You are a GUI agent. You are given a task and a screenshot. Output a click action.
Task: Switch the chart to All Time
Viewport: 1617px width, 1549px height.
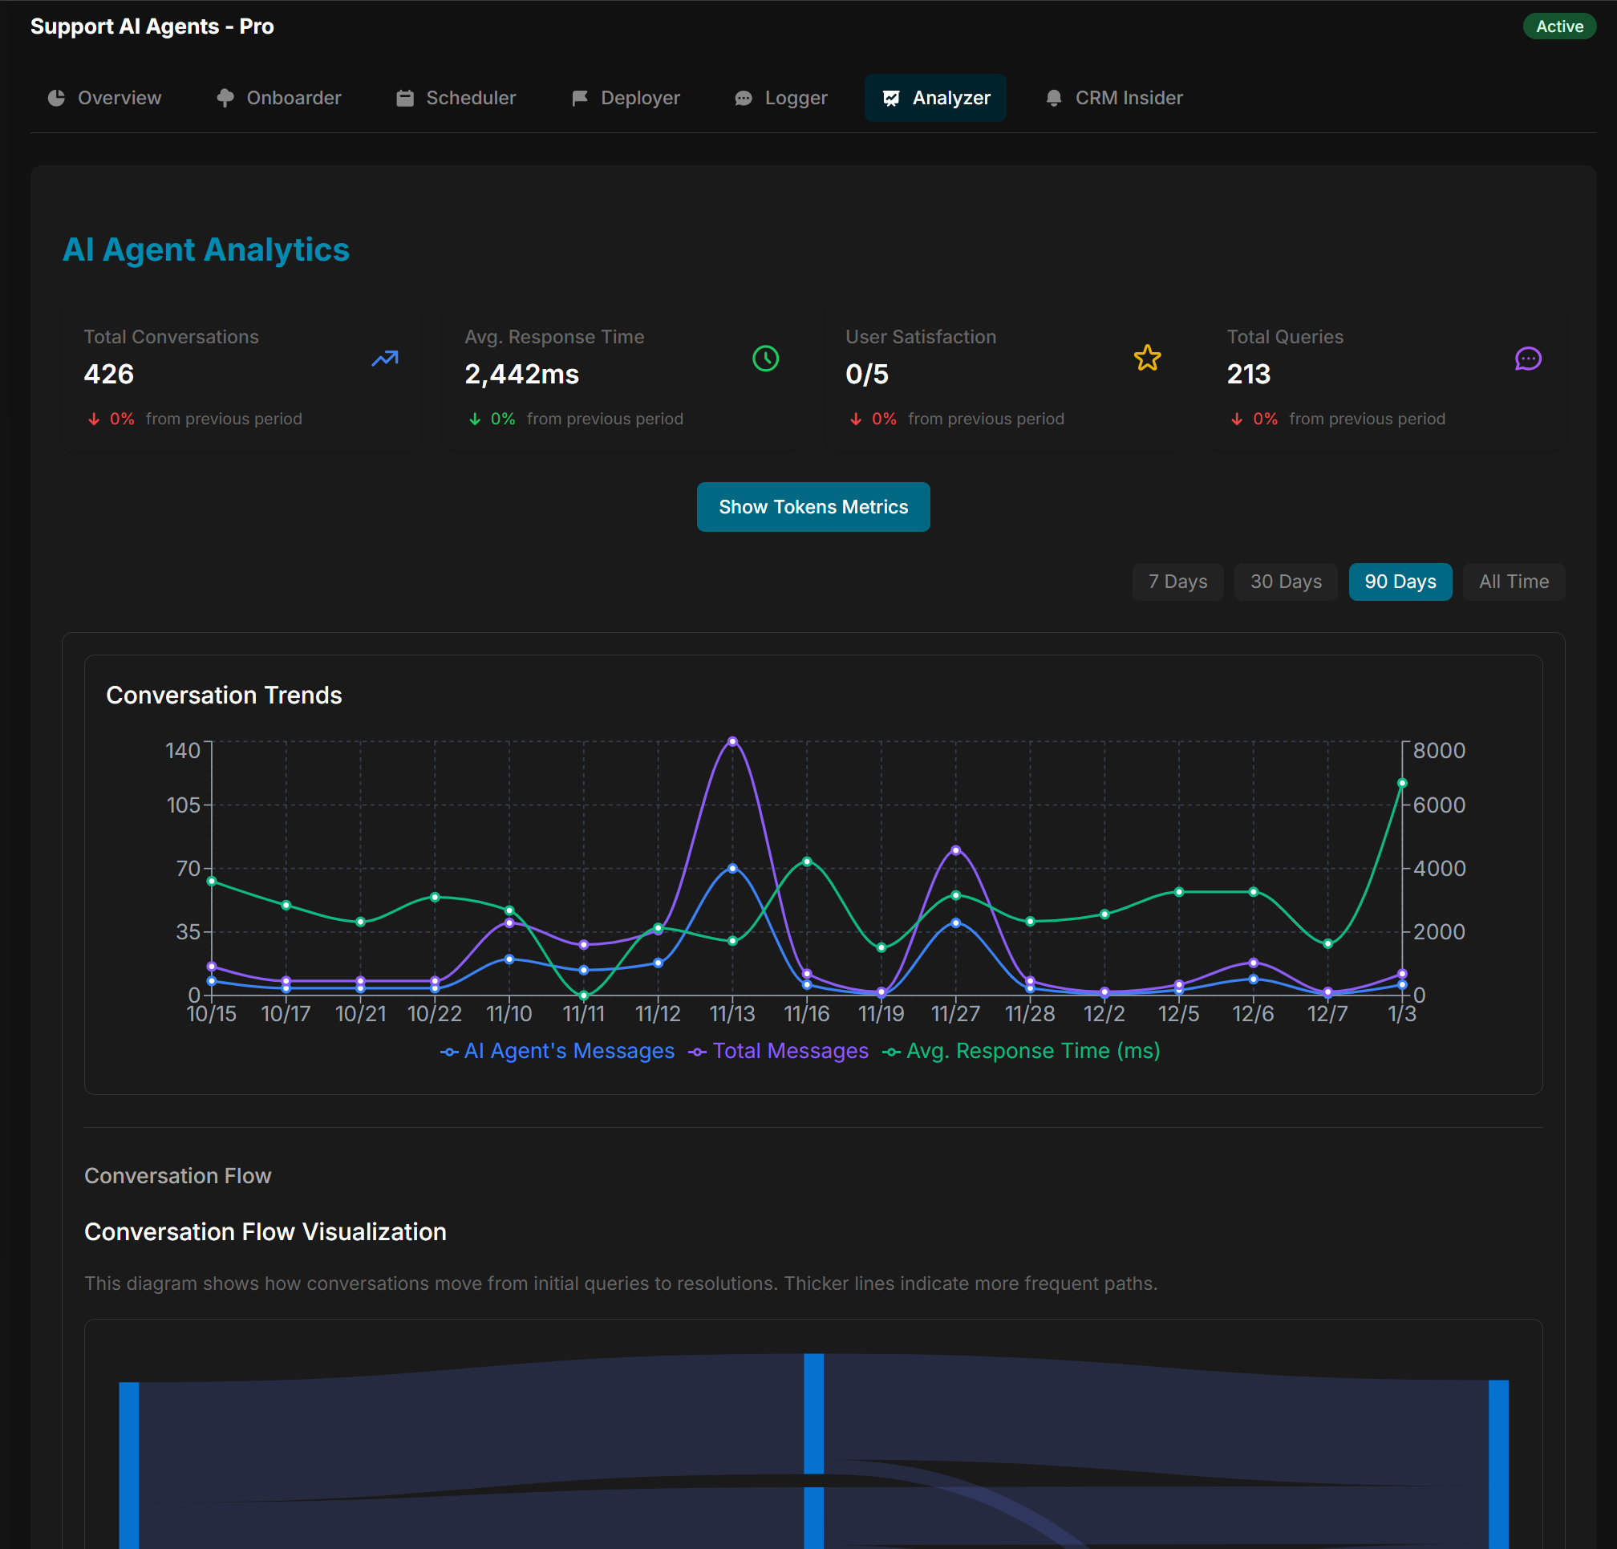1513,582
